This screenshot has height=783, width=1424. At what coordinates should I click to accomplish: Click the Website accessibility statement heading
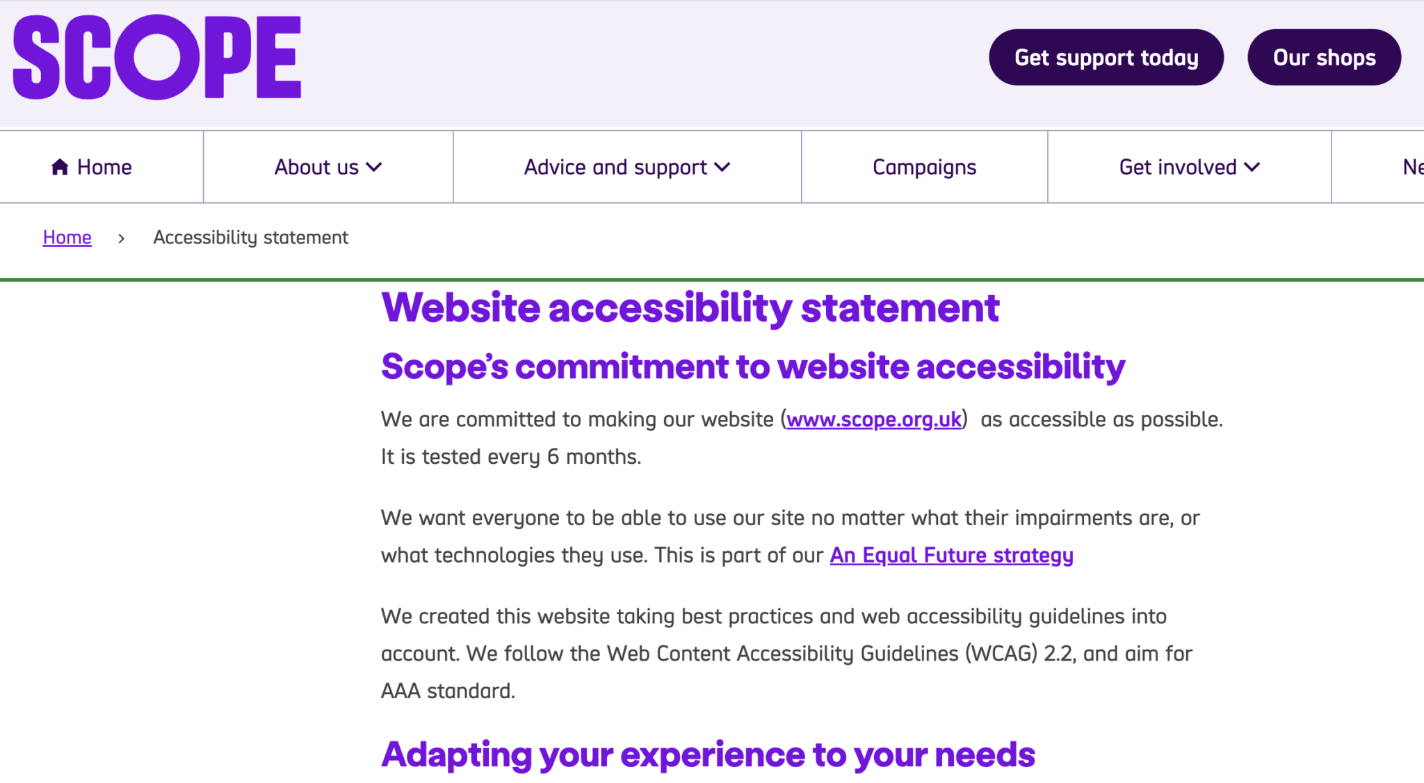690,307
